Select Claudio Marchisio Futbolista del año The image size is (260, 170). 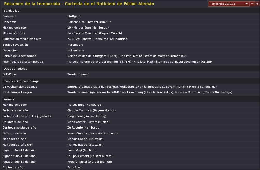91,110
